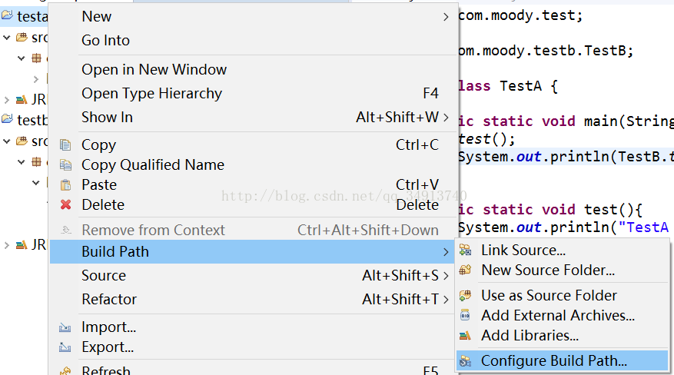
Task: Collapse the package under testa src
Action: click(x=21, y=58)
